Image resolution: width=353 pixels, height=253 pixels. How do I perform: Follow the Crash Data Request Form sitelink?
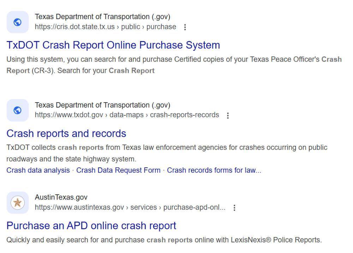[x=118, y=170]
